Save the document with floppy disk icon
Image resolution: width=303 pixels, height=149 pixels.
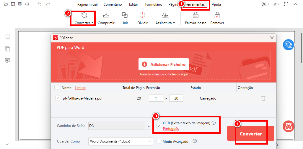click(x=13, y=4)
